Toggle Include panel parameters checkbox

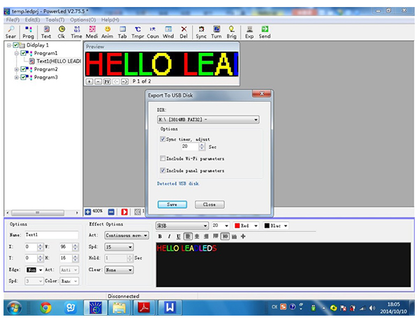click(163, 170)
